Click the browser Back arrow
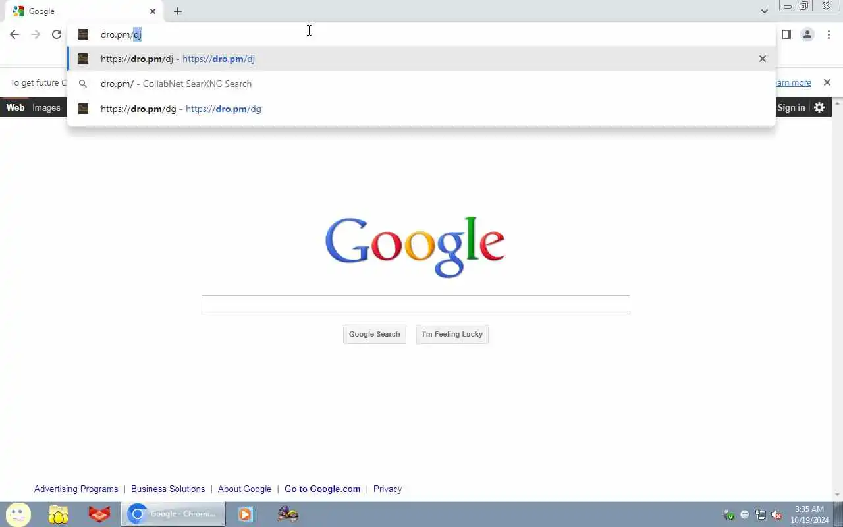The height and width of the screenshot is (527, 843). point(14,34)
